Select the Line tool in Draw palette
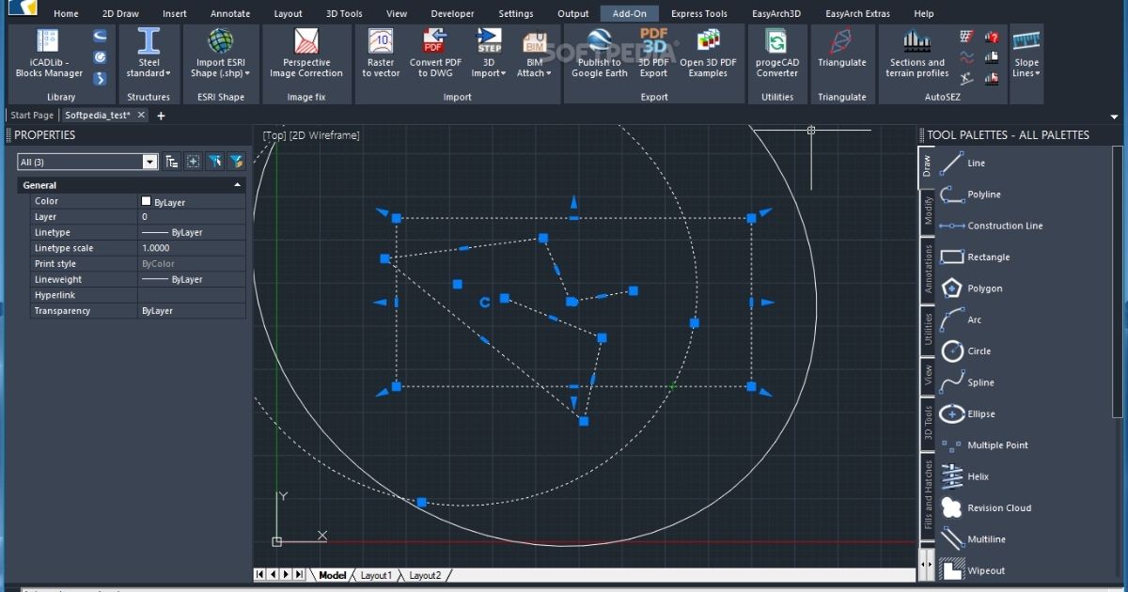Screen dimensions: 1128x592 pyautogui.click(x=963, y=163)
